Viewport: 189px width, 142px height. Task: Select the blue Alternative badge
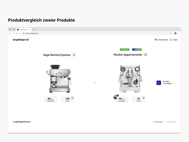click(x=137, y=49)
